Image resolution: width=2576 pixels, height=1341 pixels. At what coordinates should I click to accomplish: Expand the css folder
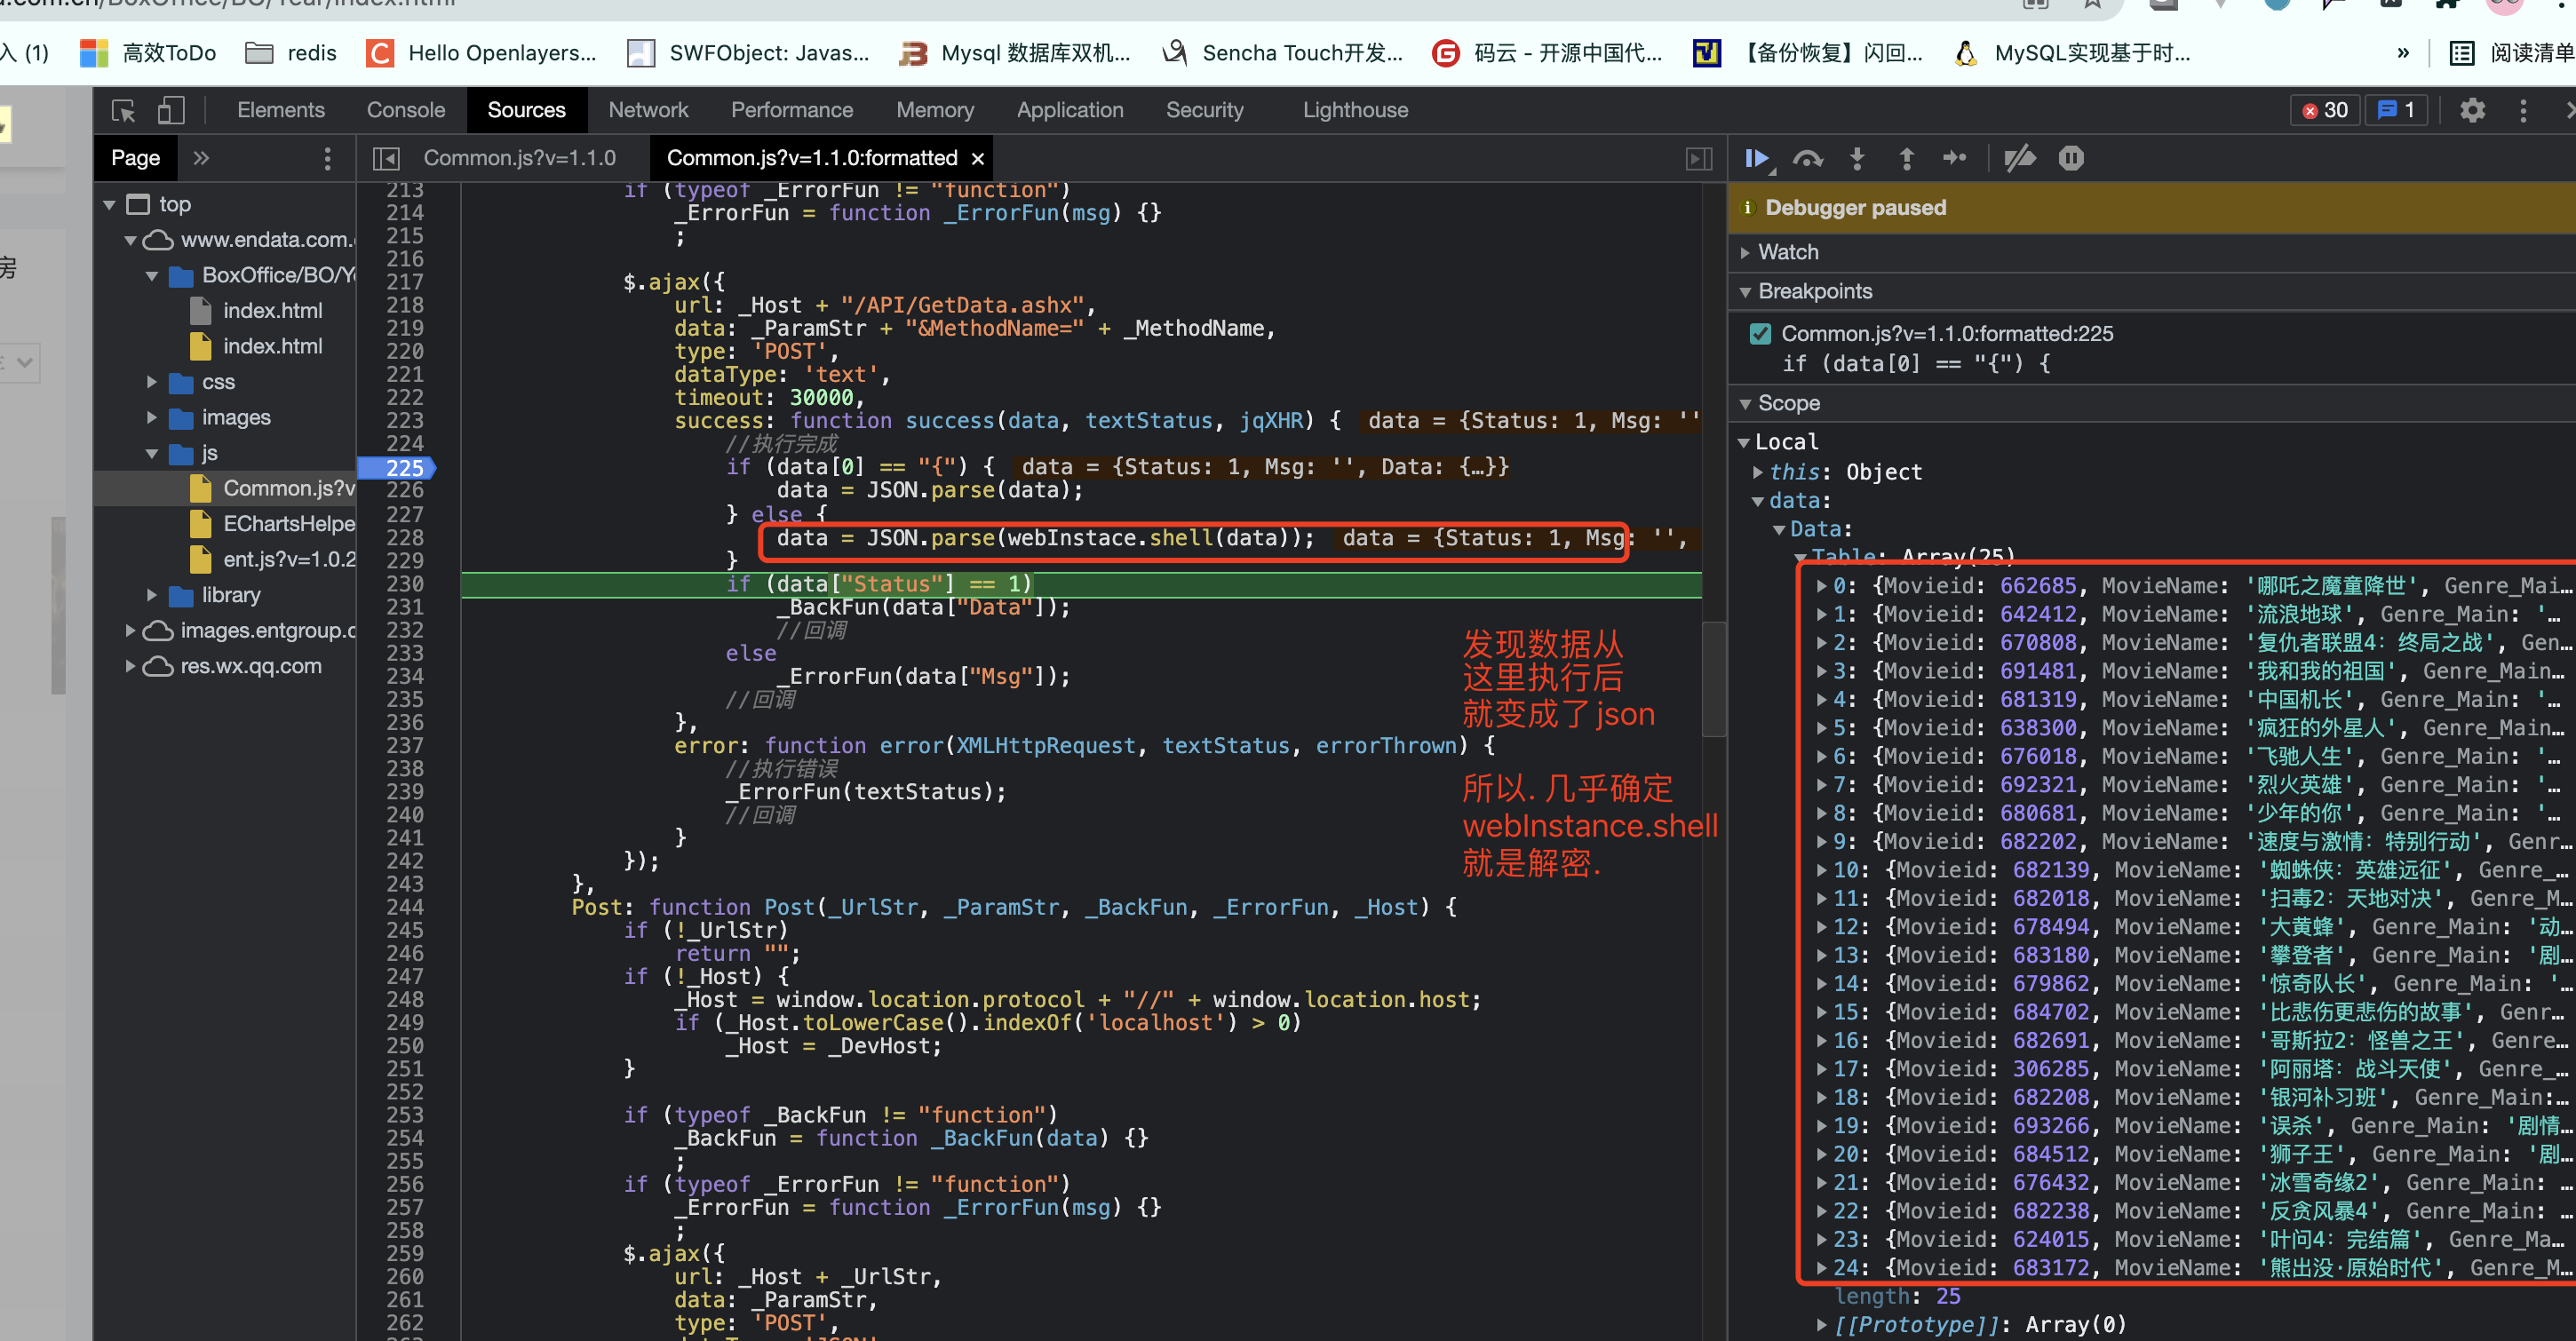152,382
